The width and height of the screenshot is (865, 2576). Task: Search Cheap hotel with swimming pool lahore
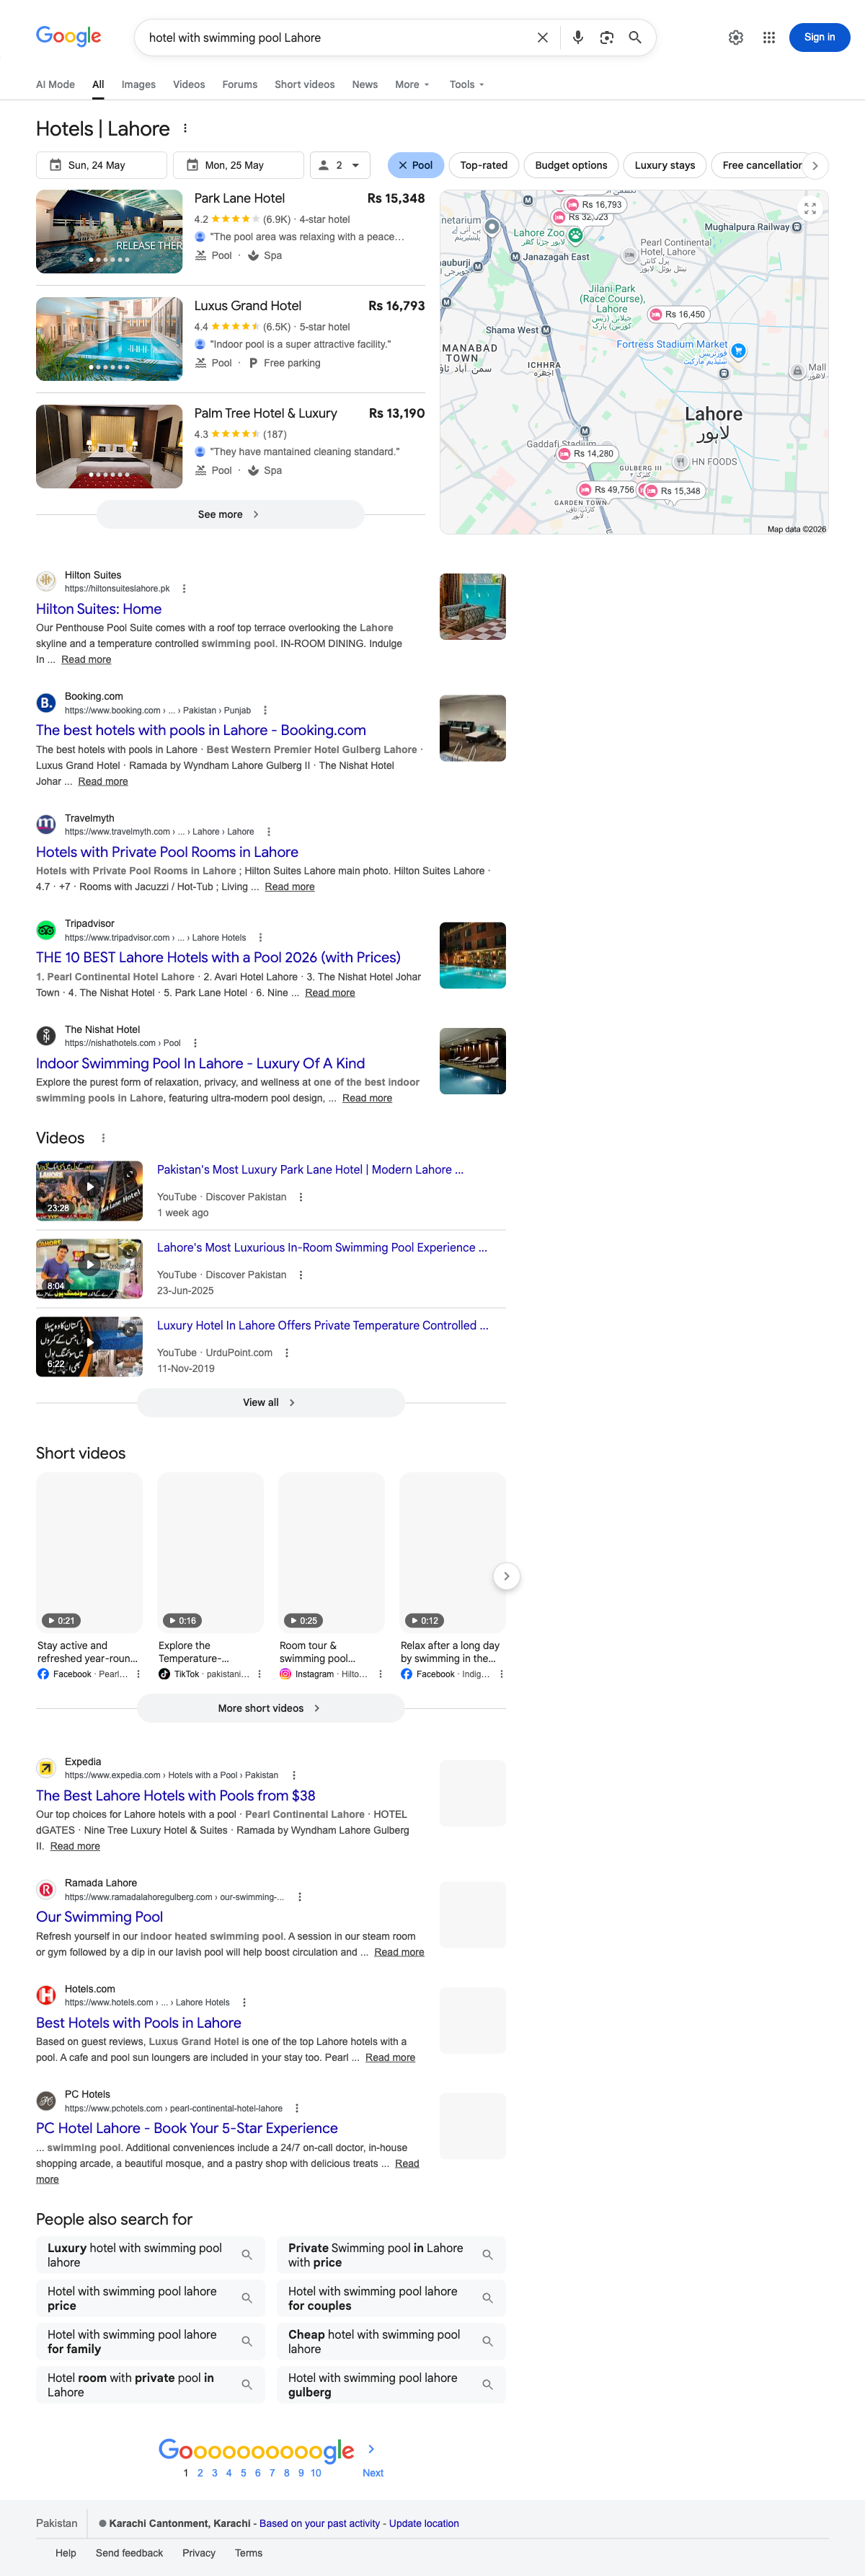(x=391, y=2342)
